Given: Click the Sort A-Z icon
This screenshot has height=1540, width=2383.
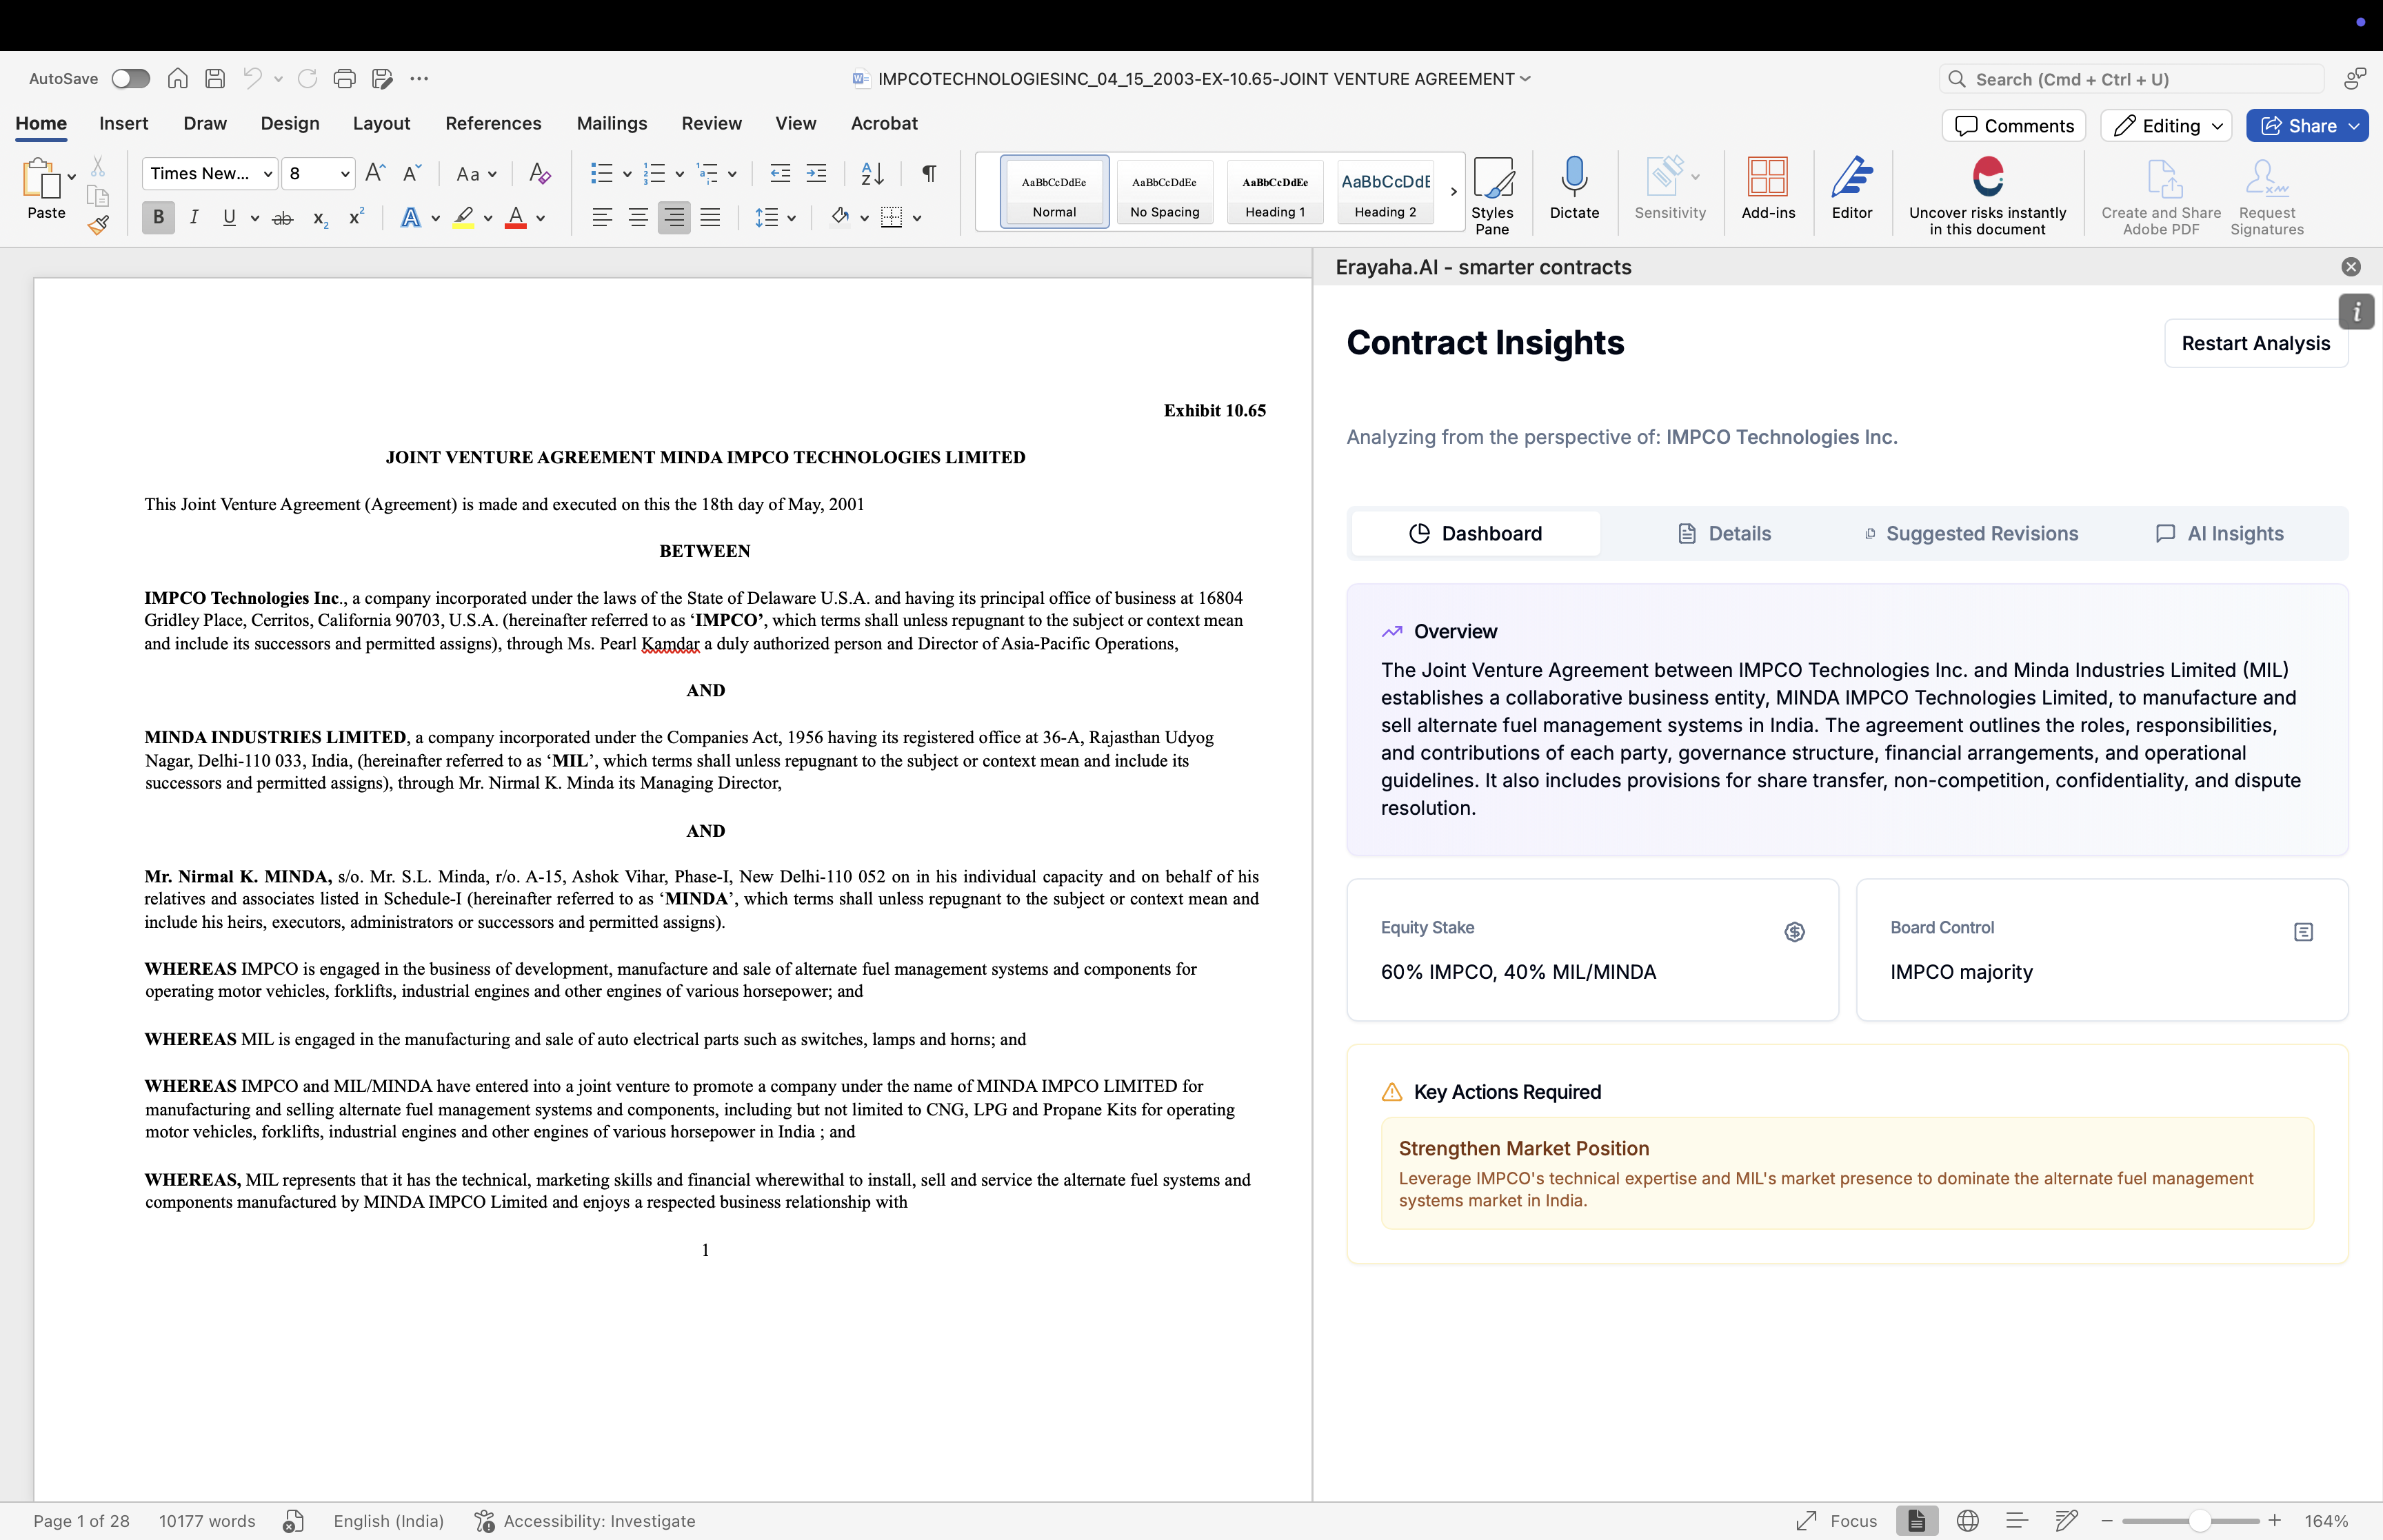Looking at the screenshot, I should pos(872,173).
